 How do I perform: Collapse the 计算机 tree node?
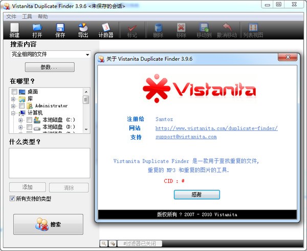click(13, 113)
